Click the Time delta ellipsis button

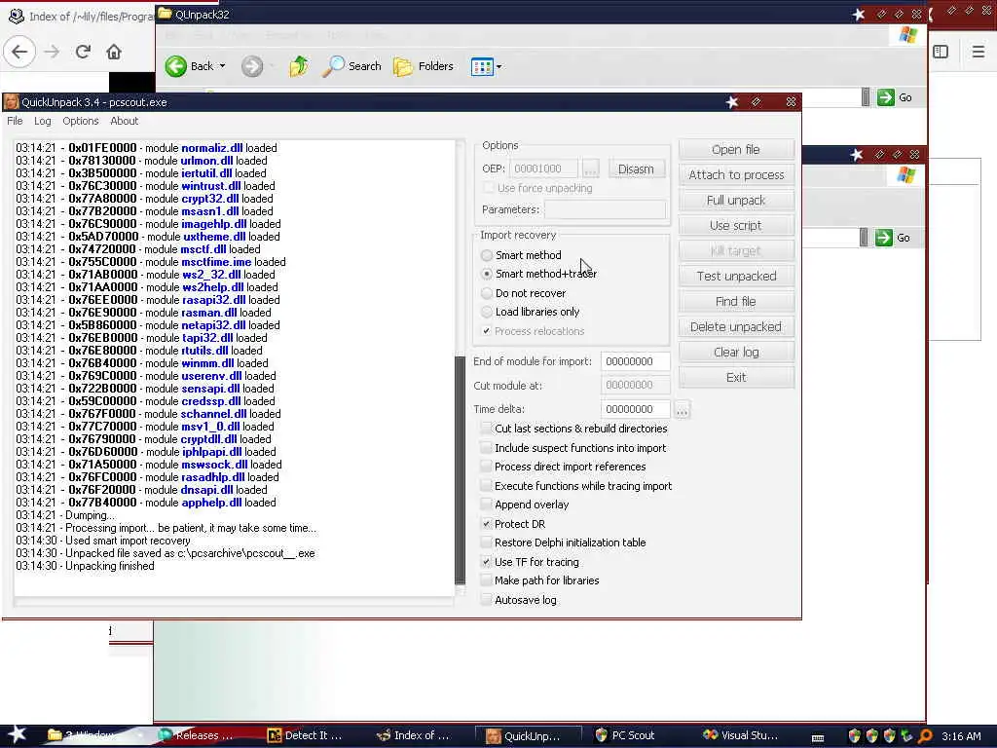coord(682,410)
